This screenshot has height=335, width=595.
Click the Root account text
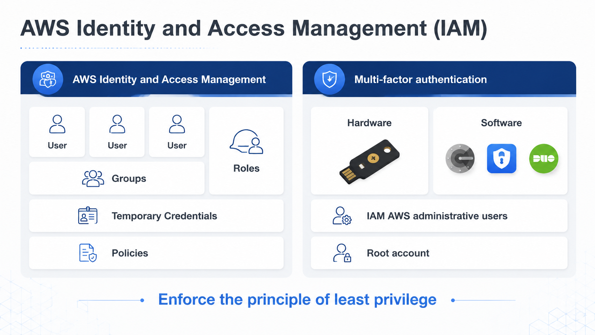[398, 253]
